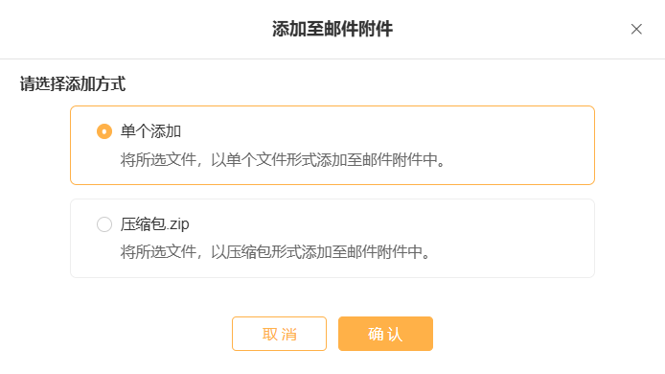Image resolution: width=665 pixels, height=374 pixels.
Task: Choose the grey-bordered 压缩包.zip option card
Action: pyautogui.click(x=332, y=238)
